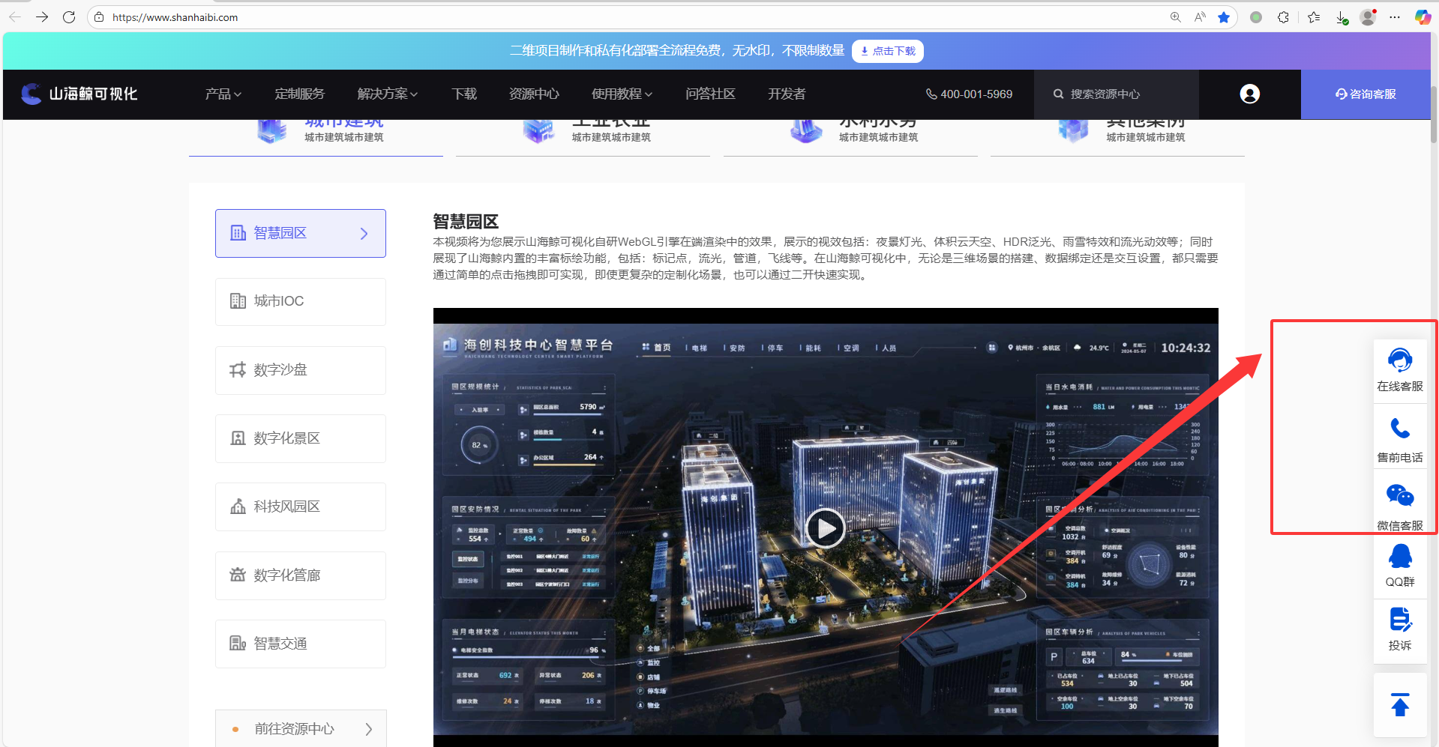Select 智慧园区 in the sidebar
The image size is (1439, 747).
[301, 233]
